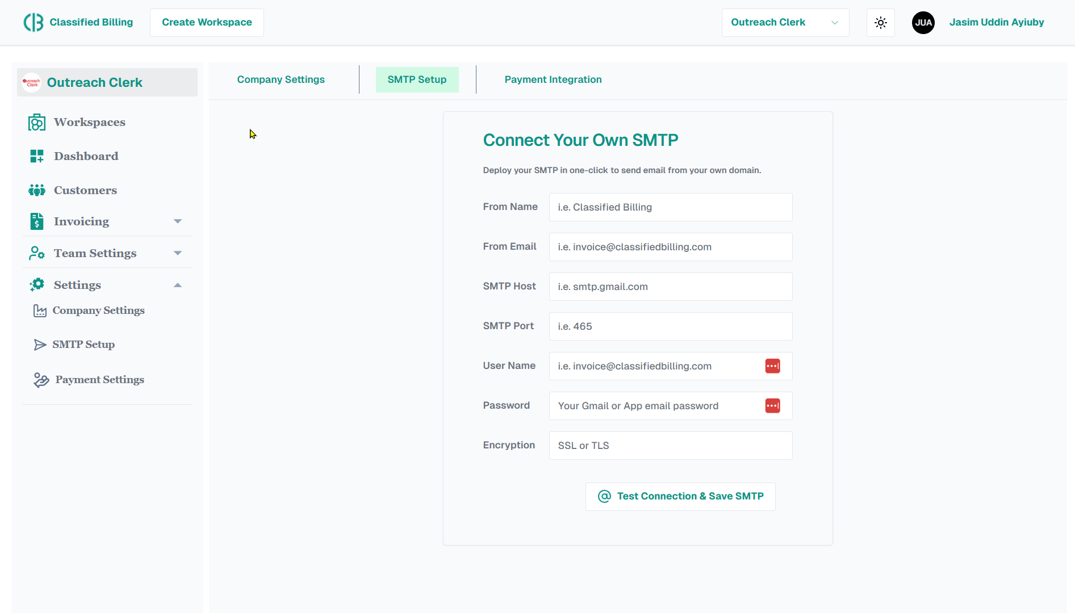Open the Outreach Clerk workspace dropdown

click(x=785, y=23)
